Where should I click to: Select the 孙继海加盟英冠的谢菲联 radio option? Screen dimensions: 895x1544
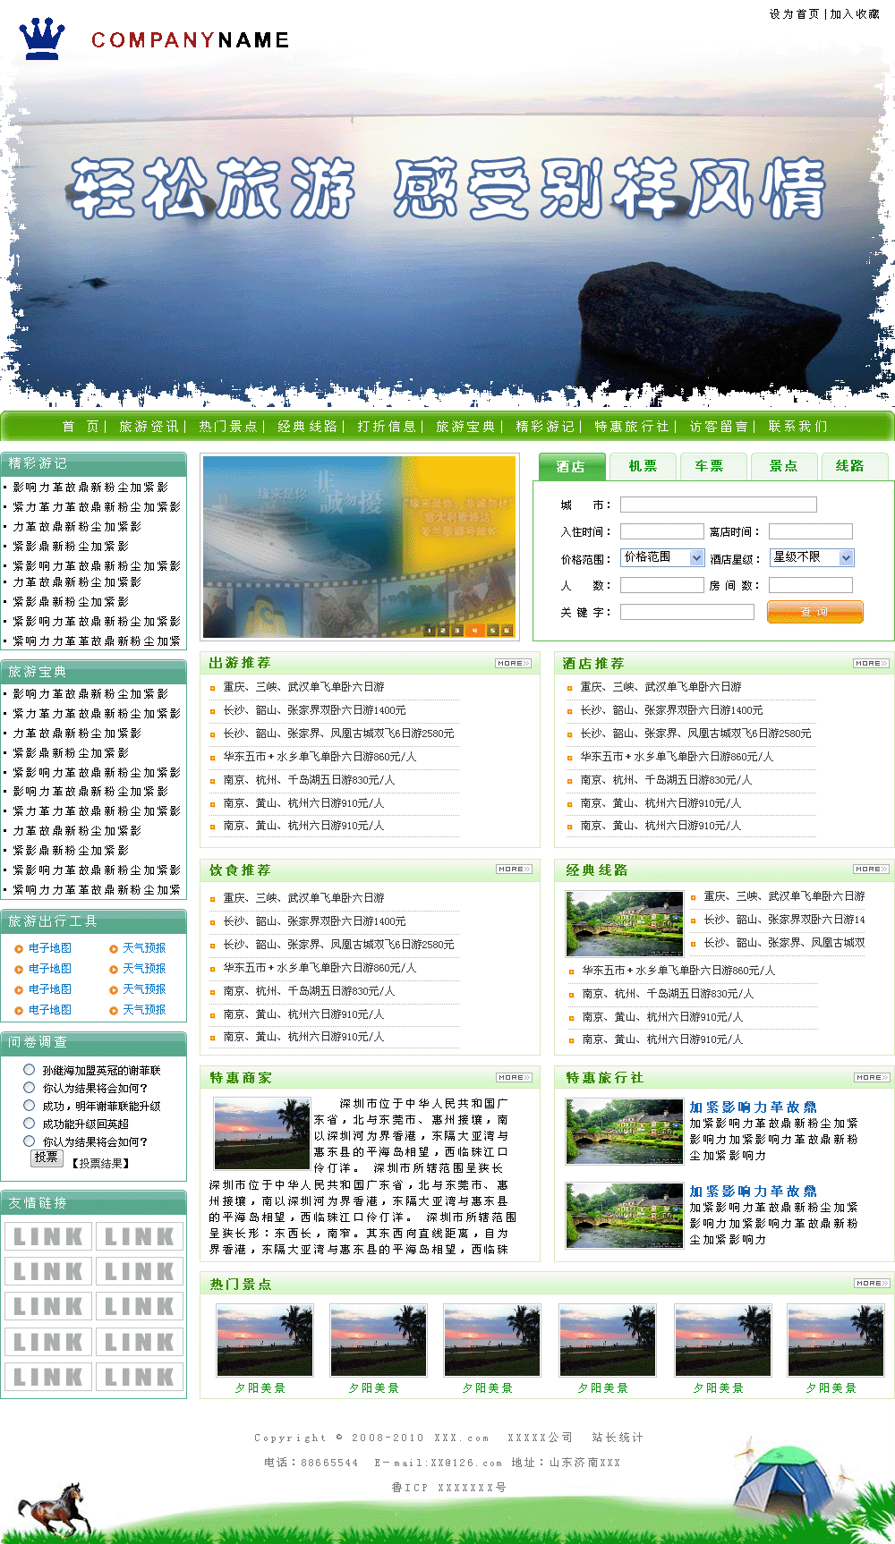pyautogui.click(x=30, y=1070)
